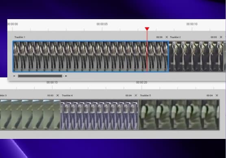Remove Tracklet 1 with its X icon
The width and height of the screenshot is (226, 158).
167,37
